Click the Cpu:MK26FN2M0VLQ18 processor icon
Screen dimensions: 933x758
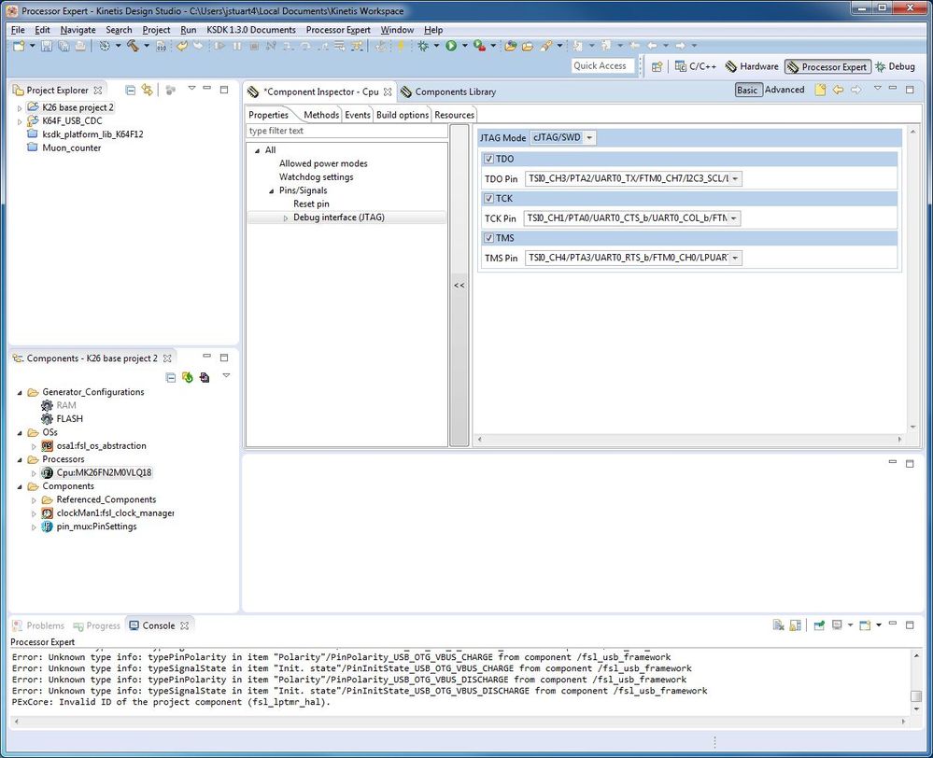tap(47, 472)
